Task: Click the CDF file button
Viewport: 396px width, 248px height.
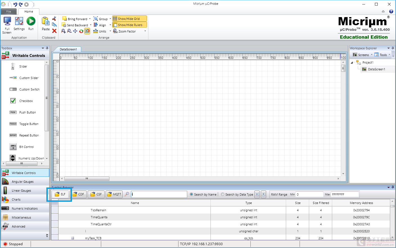Action: (78, 194)
